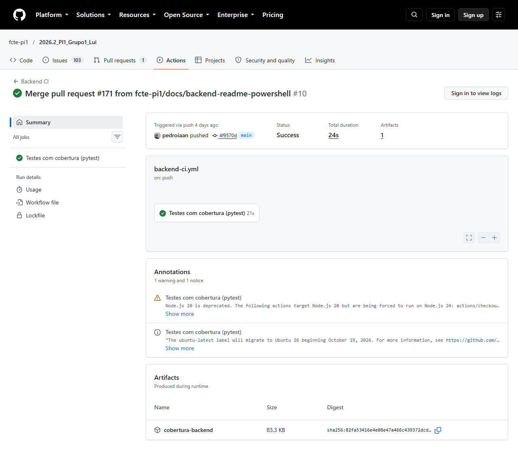Open the cobertura-backend artifact
The image size is (518, 466).
click(188, 430)
